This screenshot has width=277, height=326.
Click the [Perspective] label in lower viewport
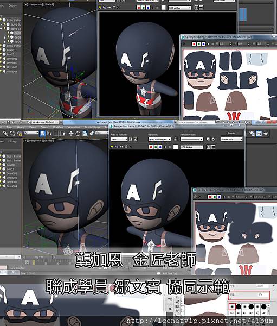(x=35, y=141)
